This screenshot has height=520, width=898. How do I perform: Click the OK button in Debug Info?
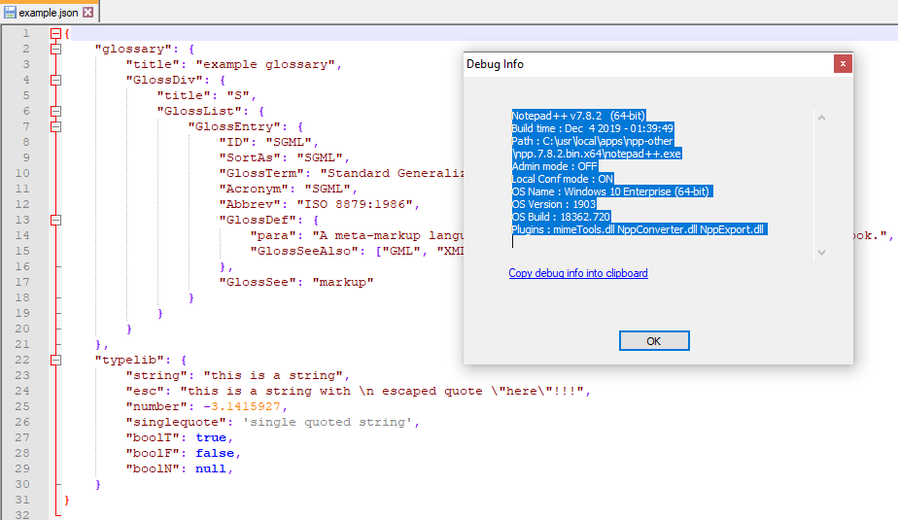point(654,341)
